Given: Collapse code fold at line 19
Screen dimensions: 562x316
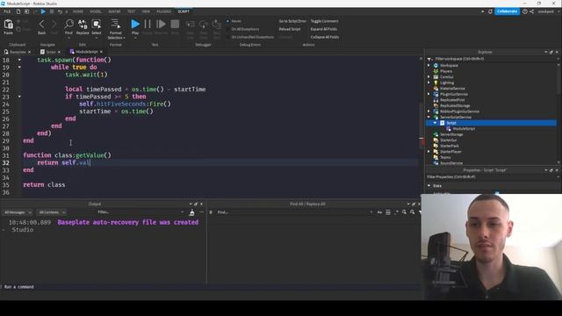Looking at the screenshot, I should 19,67.
